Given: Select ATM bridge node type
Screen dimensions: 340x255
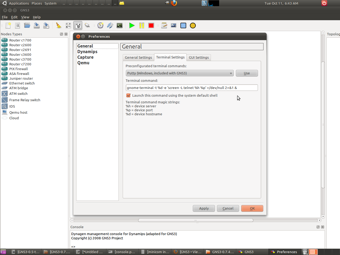Looking at the screenshot, I should point(19,88).
